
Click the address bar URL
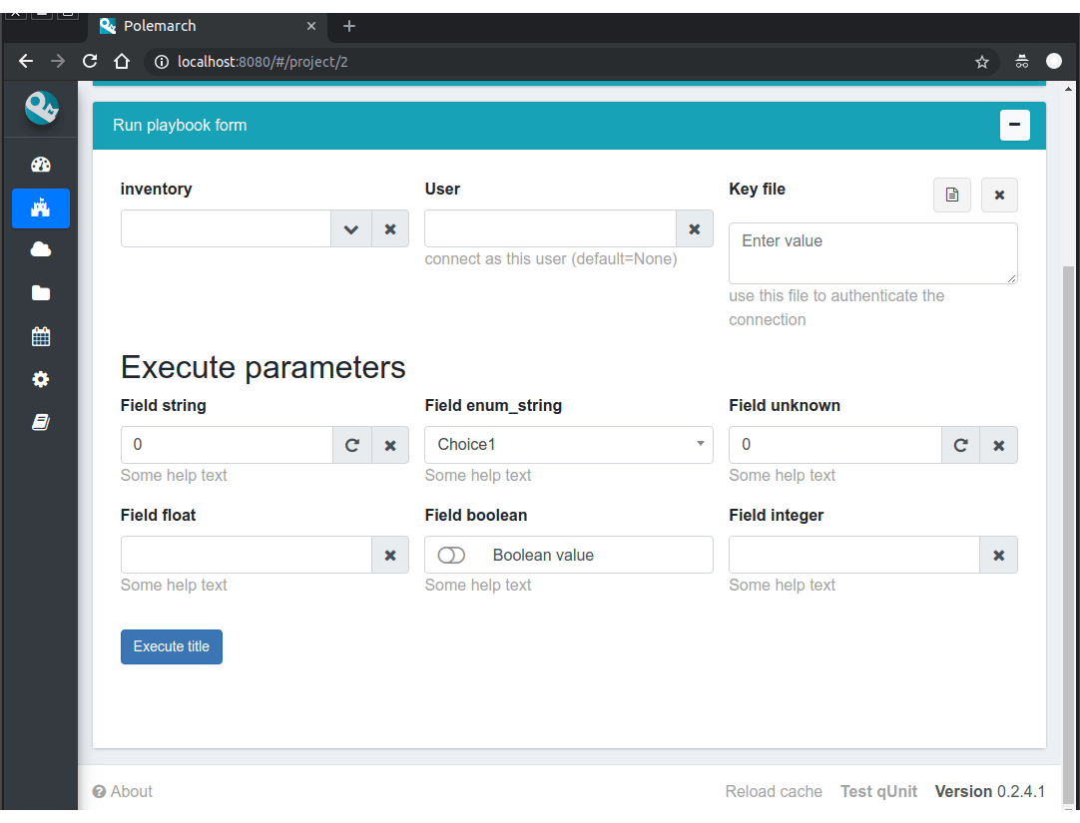pyautogui.click(x=263, y=62)
